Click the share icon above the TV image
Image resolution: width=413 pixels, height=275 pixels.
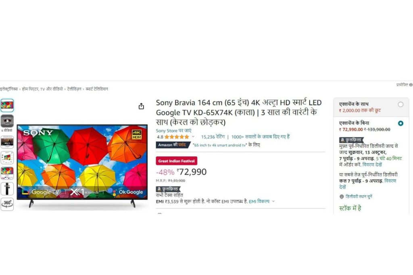pos(141,106)
